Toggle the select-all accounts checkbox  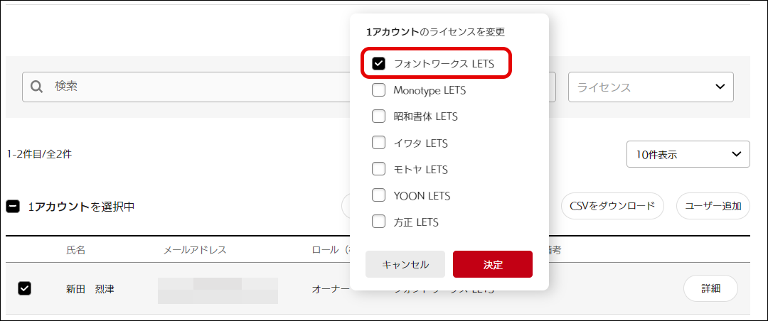13,207
